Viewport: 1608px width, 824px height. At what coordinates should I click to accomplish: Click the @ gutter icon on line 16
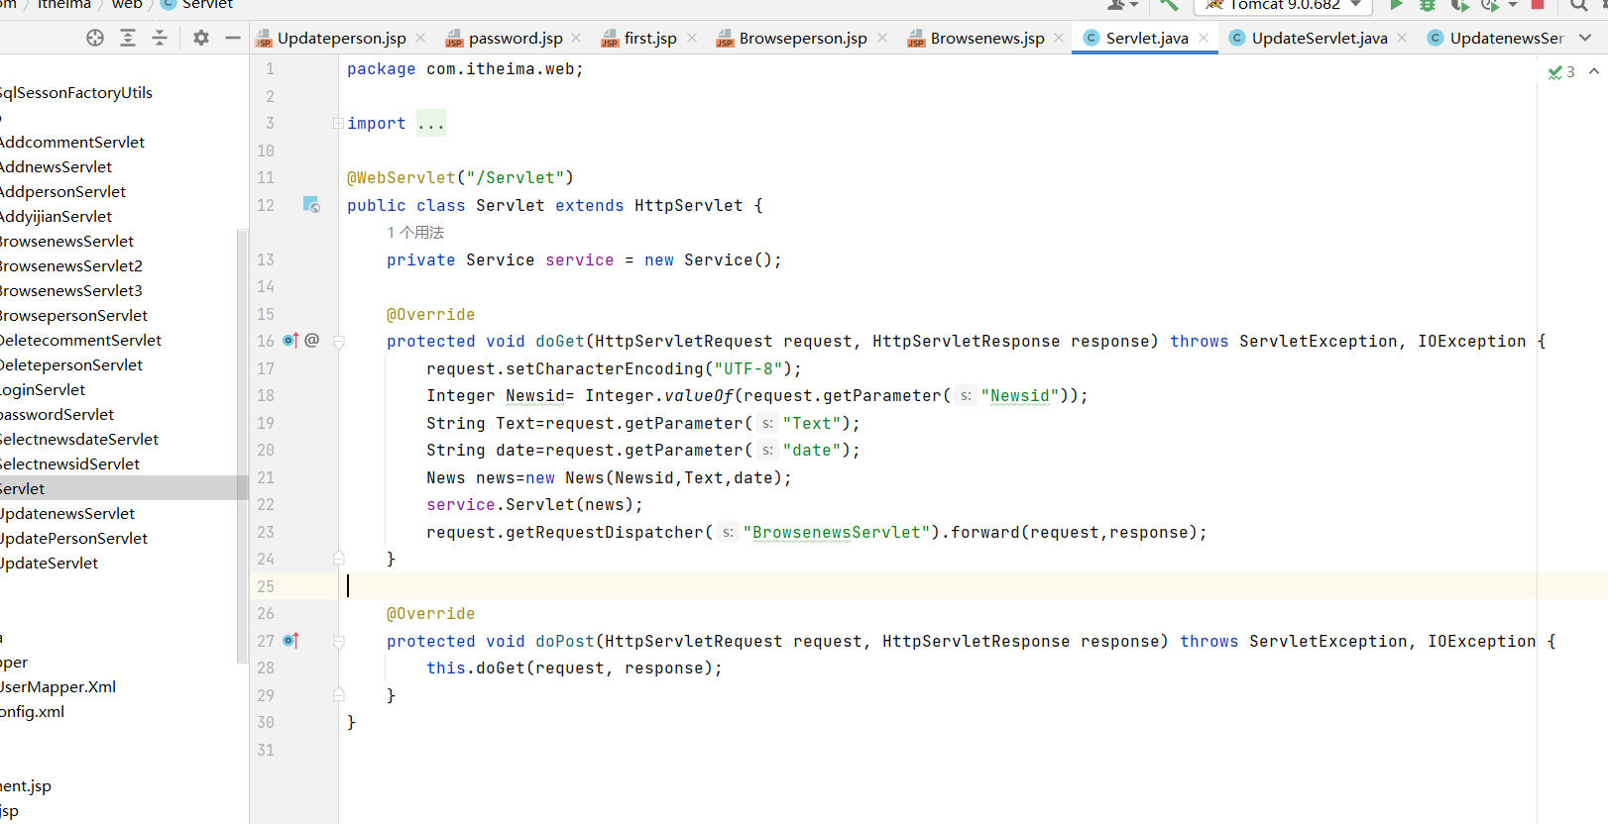(x=312, y=341)
